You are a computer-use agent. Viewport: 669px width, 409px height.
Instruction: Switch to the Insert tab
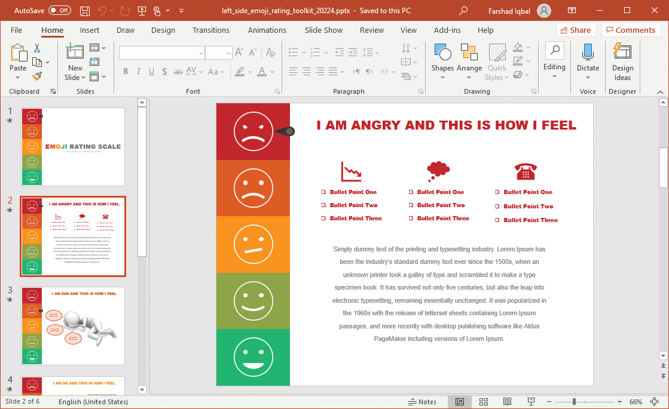tap(90, 30)
